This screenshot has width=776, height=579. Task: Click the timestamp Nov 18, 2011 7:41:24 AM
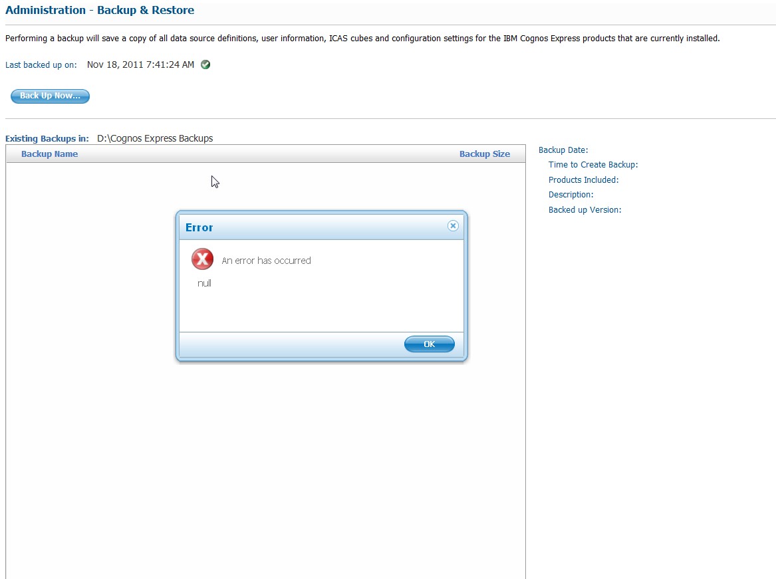point(140,64)
